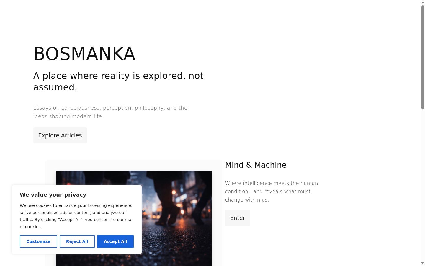
Task: Open the Mind & Machine section via Enter button
Action: pos(238,218)
